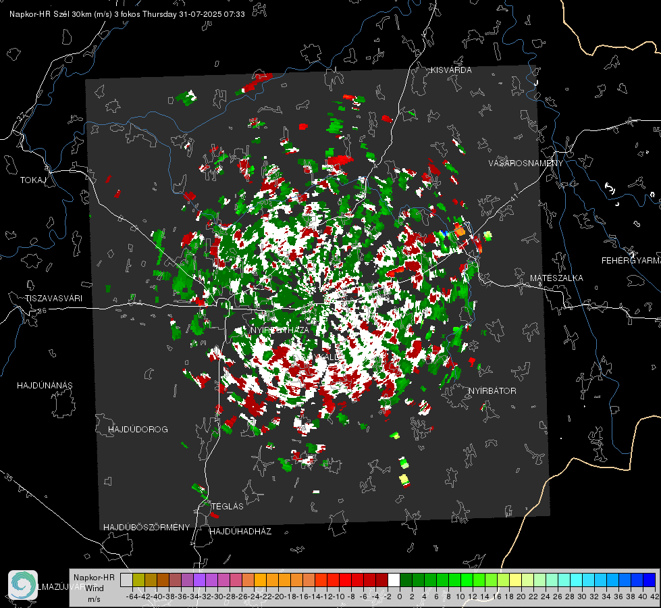The height and width of the screenshot is (608, 661).
Task: Click the FEHÉRGYARMAT label at the right edge
Action: coord(631,261)
